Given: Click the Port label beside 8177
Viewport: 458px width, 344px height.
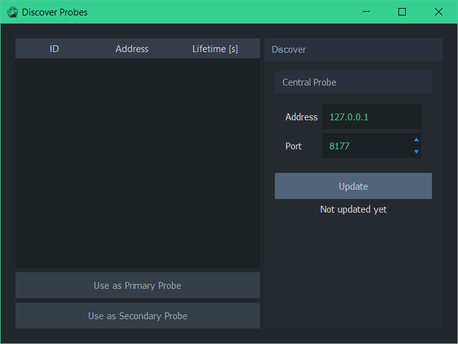Looking at the screenshot, I should coord(294,146).
